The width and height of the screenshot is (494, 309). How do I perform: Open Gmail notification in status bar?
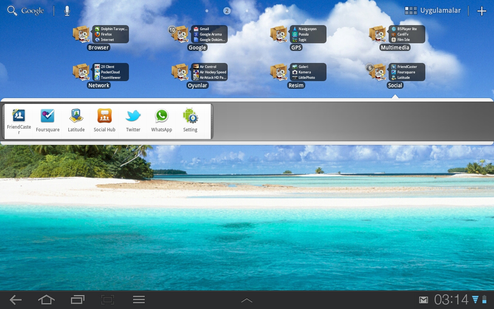423,300
